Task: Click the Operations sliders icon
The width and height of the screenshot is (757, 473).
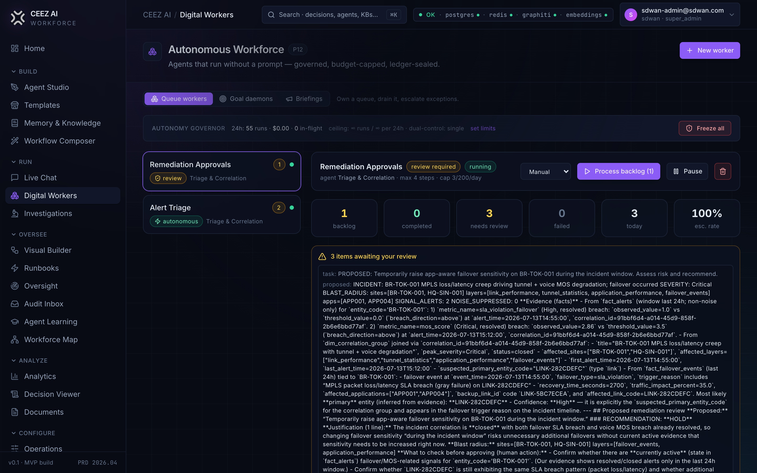Action: pyautogui.click(x=15, y=449)
